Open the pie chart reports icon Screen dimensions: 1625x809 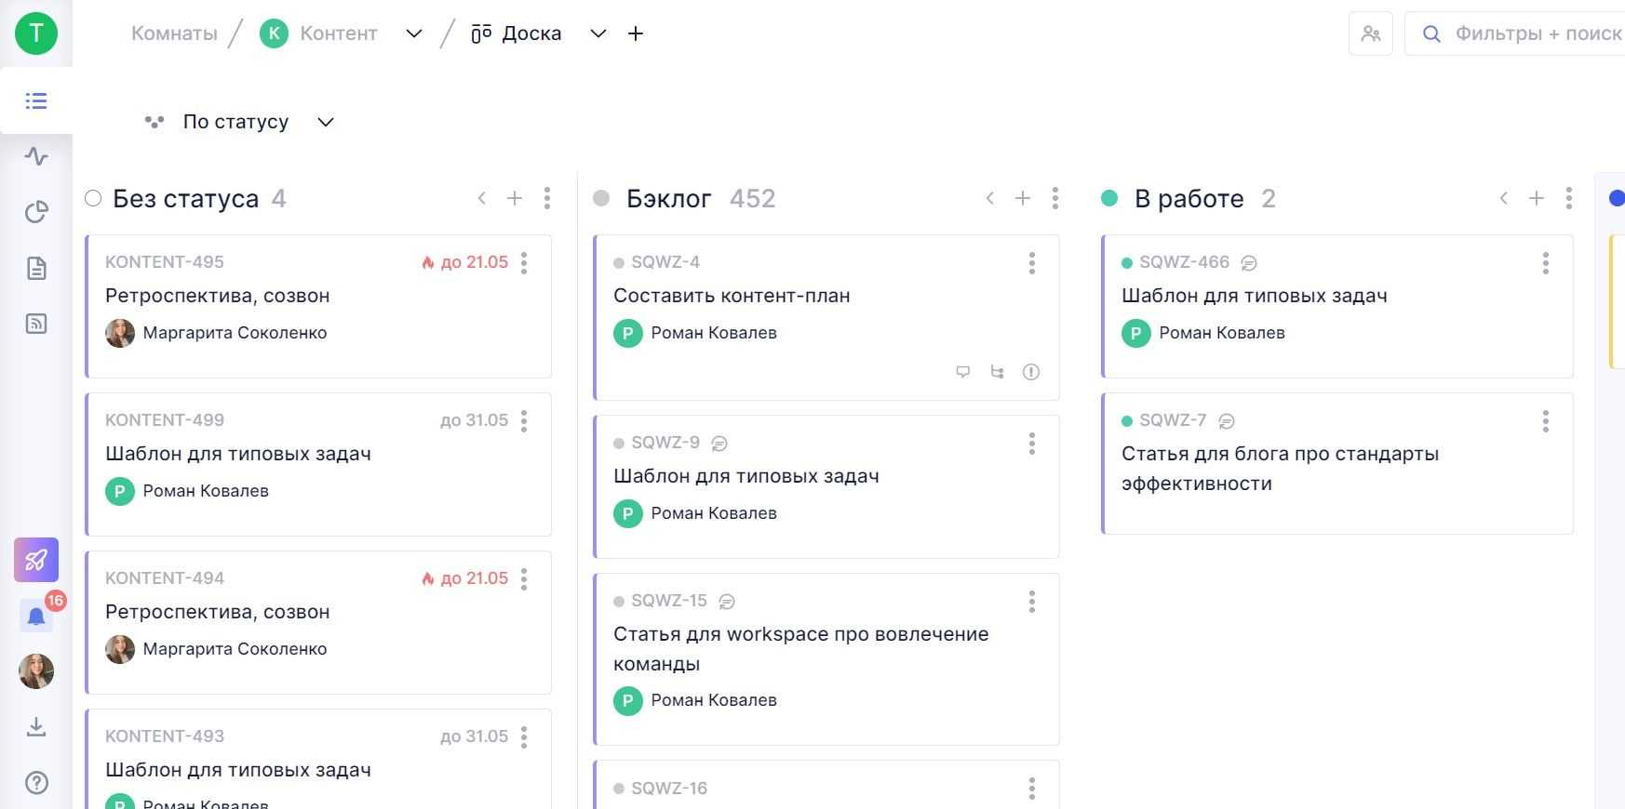click(36, 212)
